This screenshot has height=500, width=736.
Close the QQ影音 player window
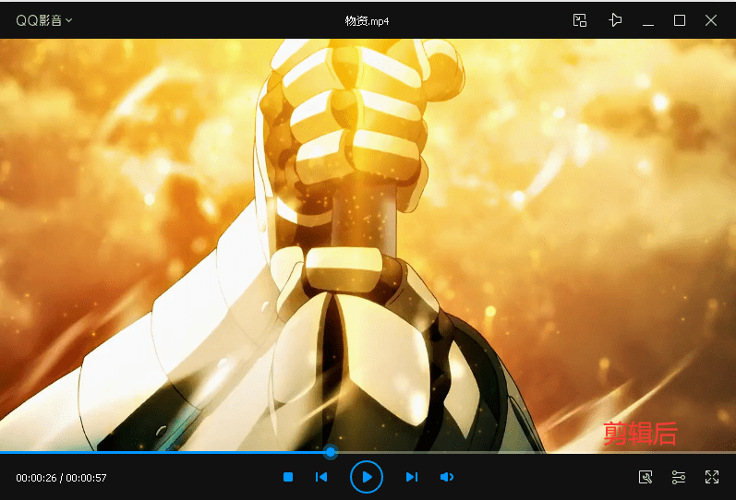711,20
